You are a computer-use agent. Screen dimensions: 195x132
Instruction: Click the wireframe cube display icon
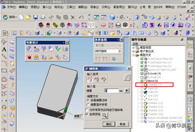[118, 25]
